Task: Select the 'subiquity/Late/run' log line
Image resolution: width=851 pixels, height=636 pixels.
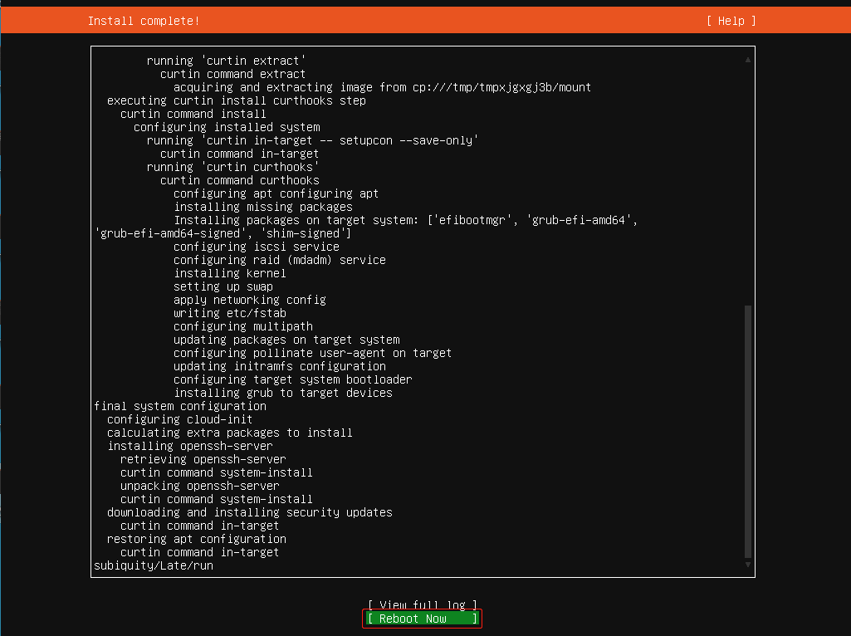Action: coord(154,565)
